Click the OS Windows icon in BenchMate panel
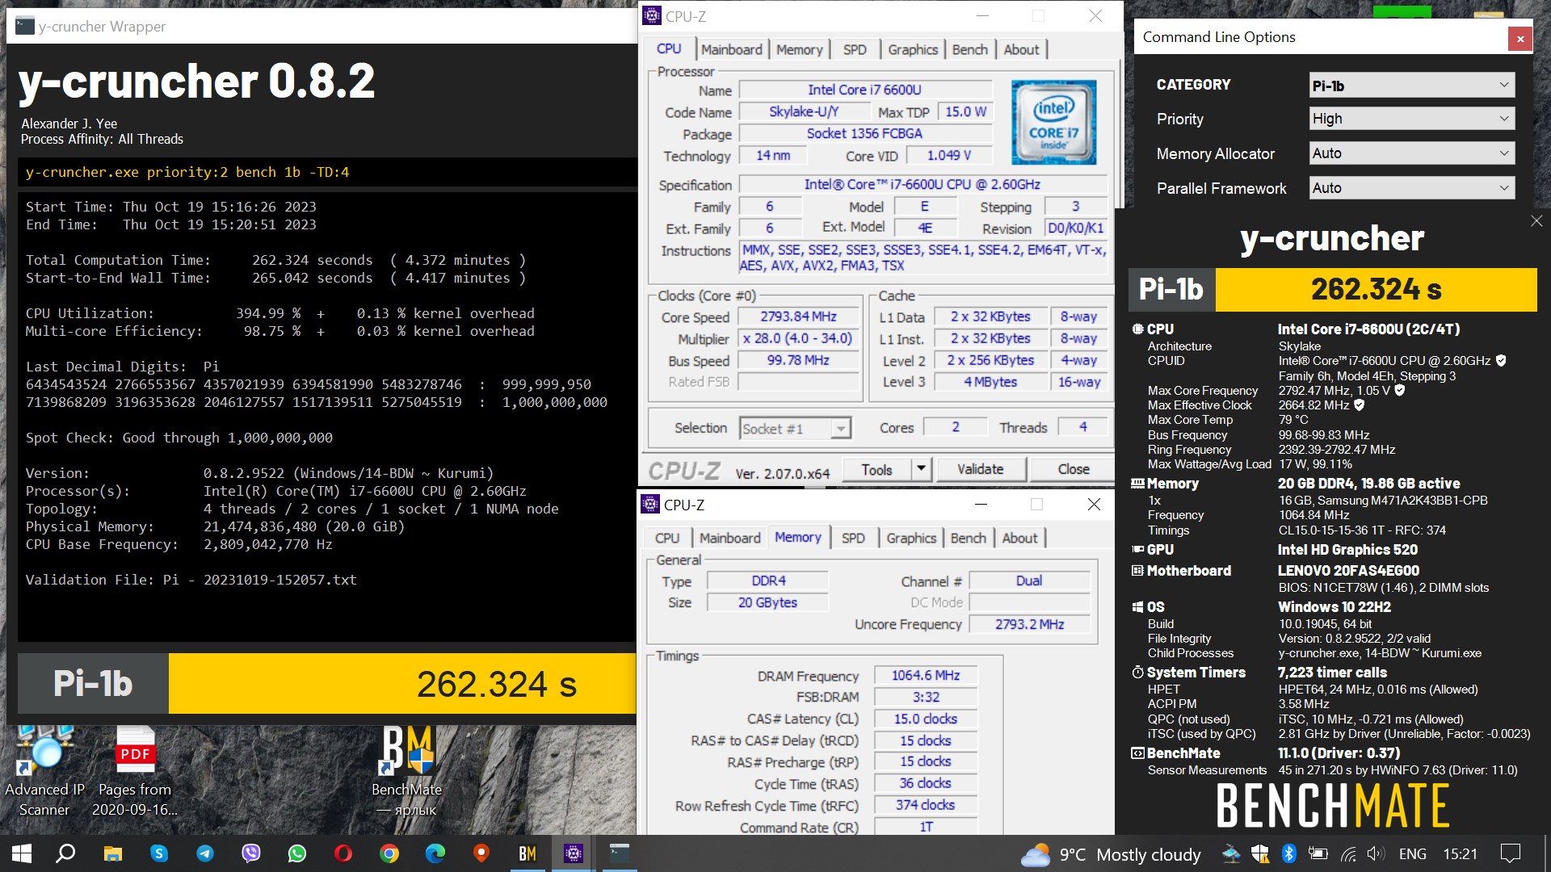1551x872 pixels. 1137,607
